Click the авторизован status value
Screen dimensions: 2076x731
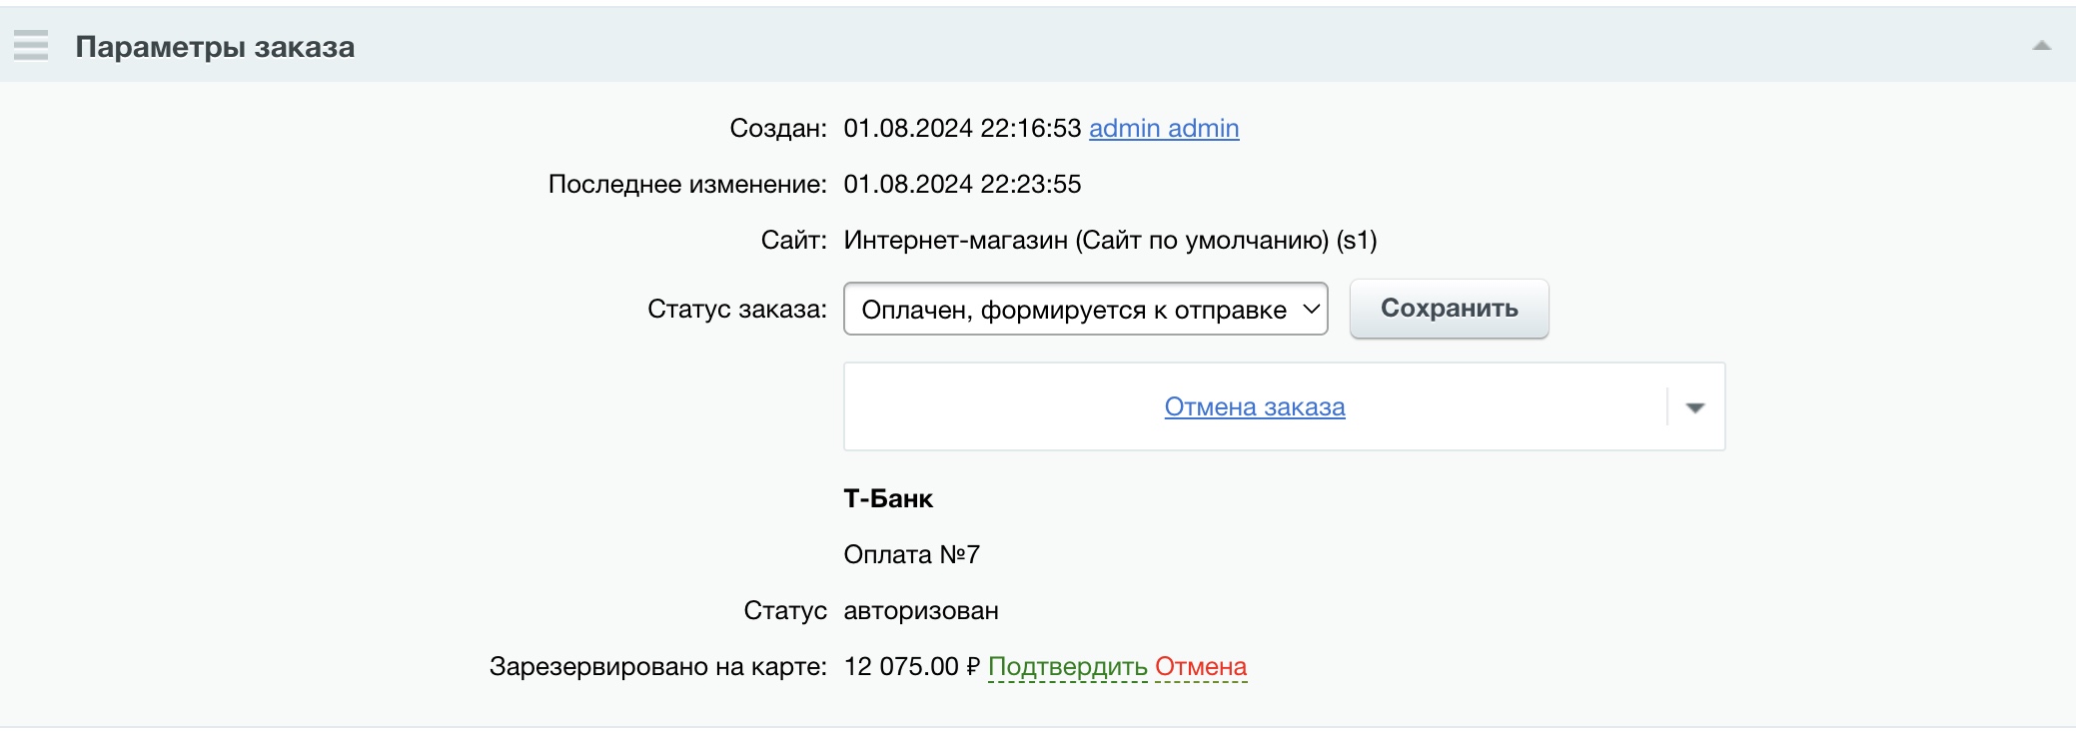click(x=920, y=611)
